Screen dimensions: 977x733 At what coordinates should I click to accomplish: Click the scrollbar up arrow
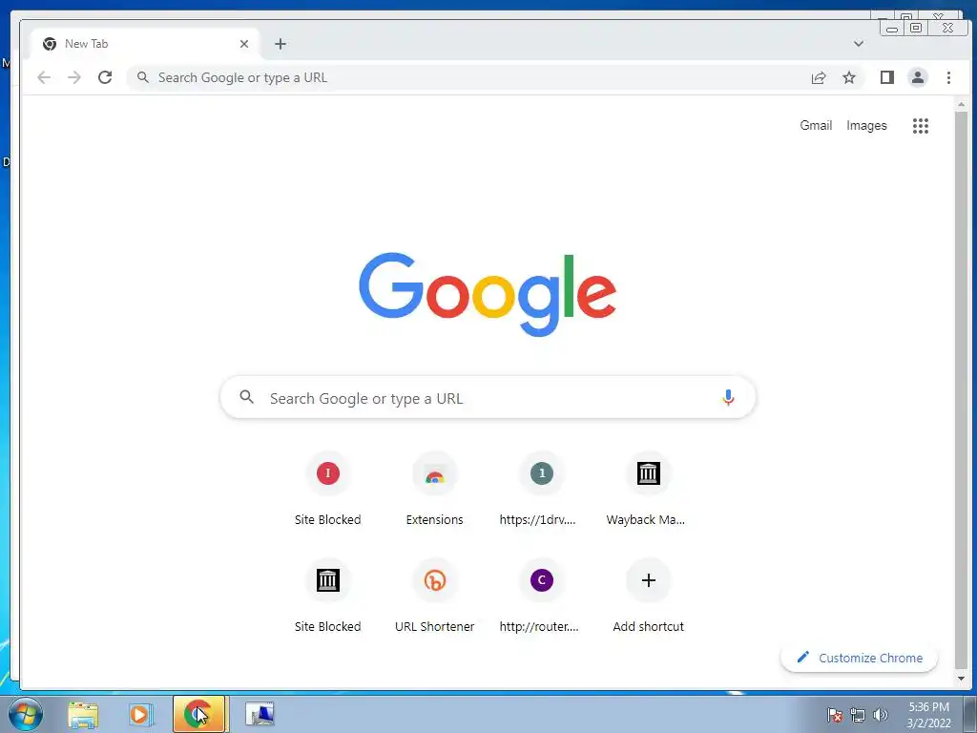pyautogui.click(x=961, y=105)
